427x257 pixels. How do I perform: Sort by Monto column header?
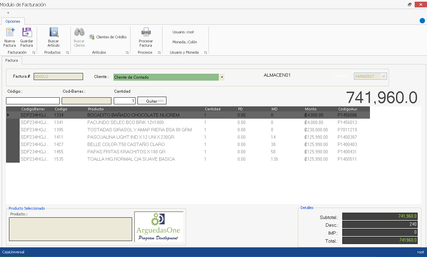[311, 109]
